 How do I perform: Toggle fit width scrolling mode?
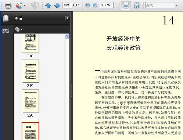tap(125, 5)
